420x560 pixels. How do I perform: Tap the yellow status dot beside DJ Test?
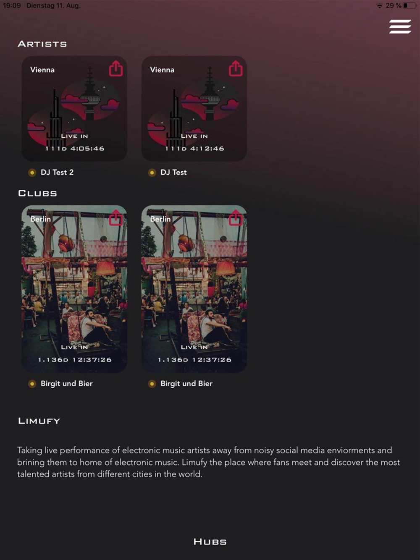pyautogui.click(x=152, y=173)
